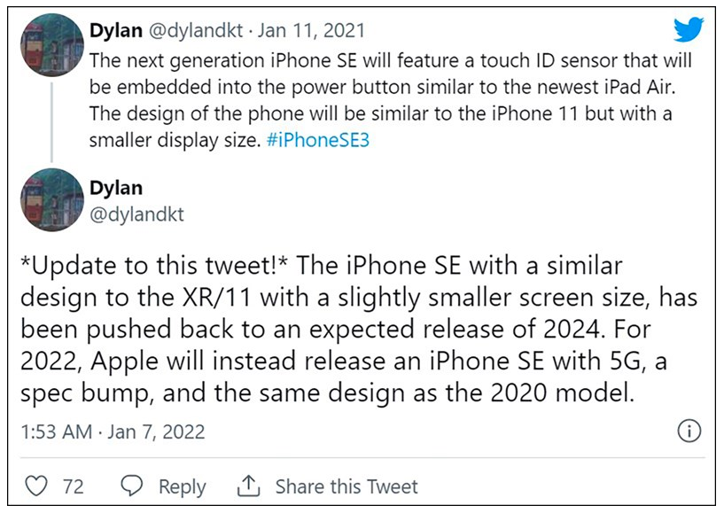This screenshot has width=724, height=513.
Task: Open the reply bubble icon
Action: click(131, 486)
